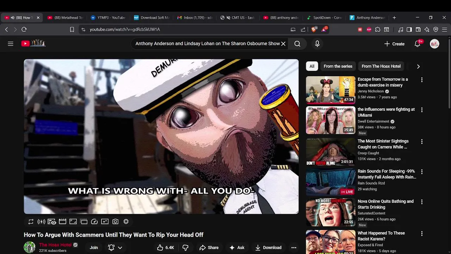
Task: Select the From The Hoax Hotel chip
Action: (381, 66)
